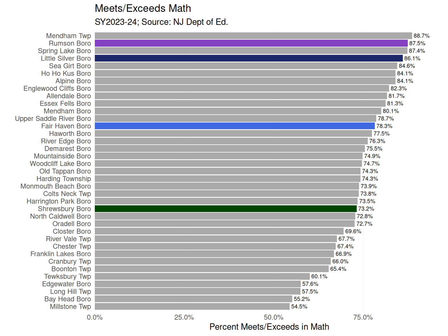This screenshot has width=448, height=336.
Task: Click the 78.3% label beside Fair Haven
Action: click(x=384, y=126)
